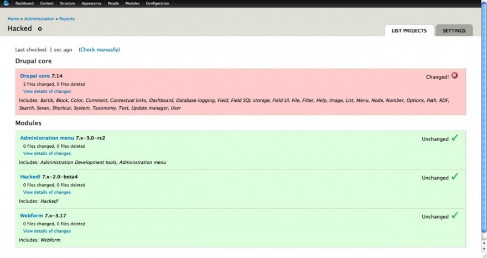The image size is (487, 258).
Task: Click the Check manually link
Action: pyautogui.click(x=99, y=50)
